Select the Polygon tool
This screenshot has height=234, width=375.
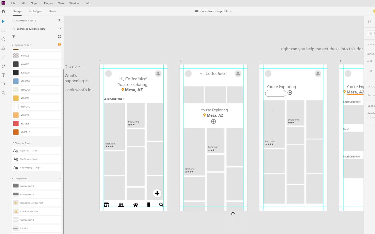[x=3, y=48]
